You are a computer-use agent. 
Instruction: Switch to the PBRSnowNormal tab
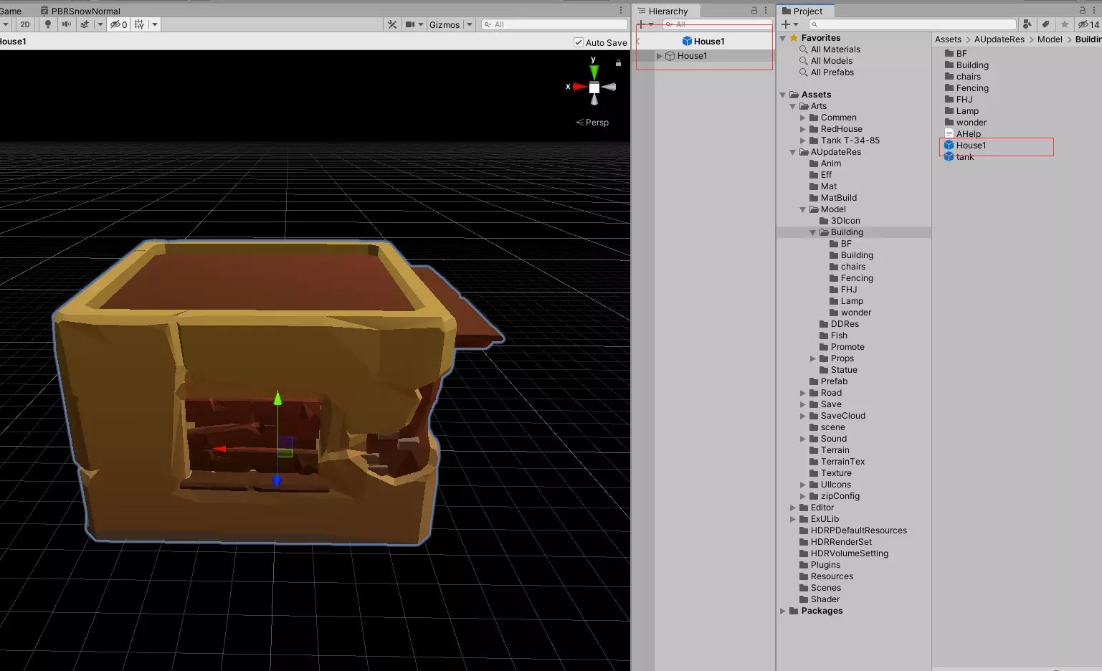click(85, 11)
